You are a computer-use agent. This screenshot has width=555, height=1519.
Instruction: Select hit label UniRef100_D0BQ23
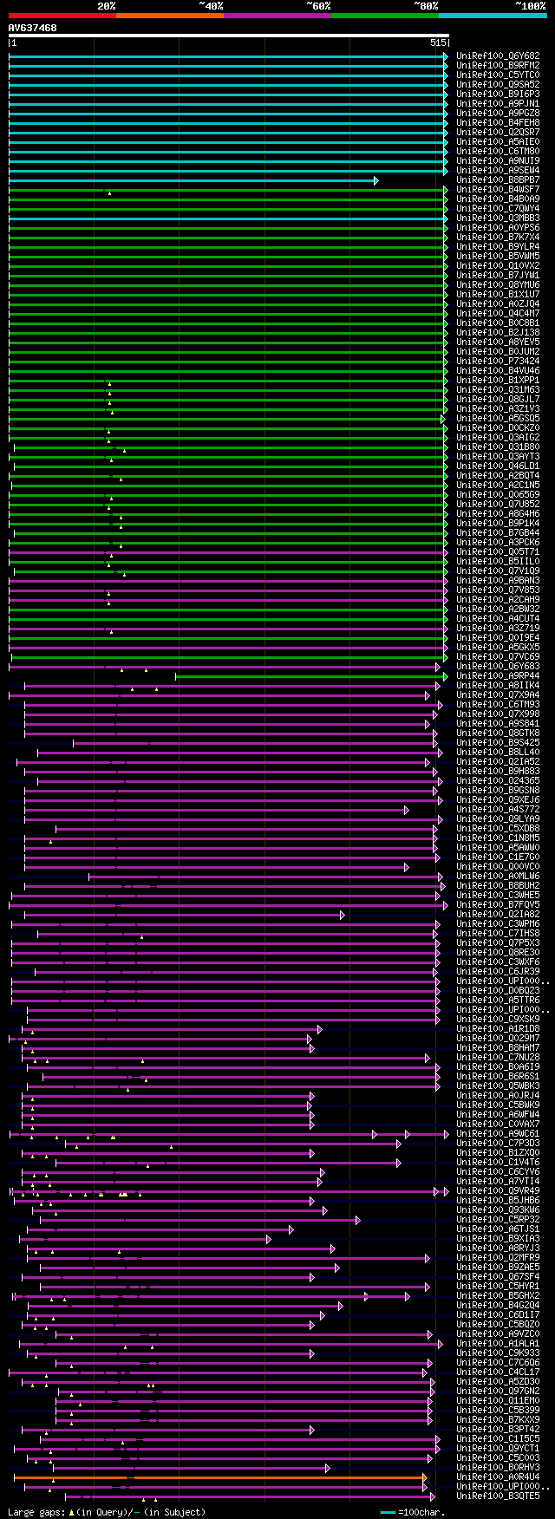click(x=498, y=991)
